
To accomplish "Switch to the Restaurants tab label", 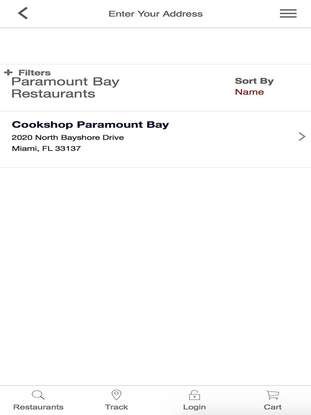I will coord(38,407).
